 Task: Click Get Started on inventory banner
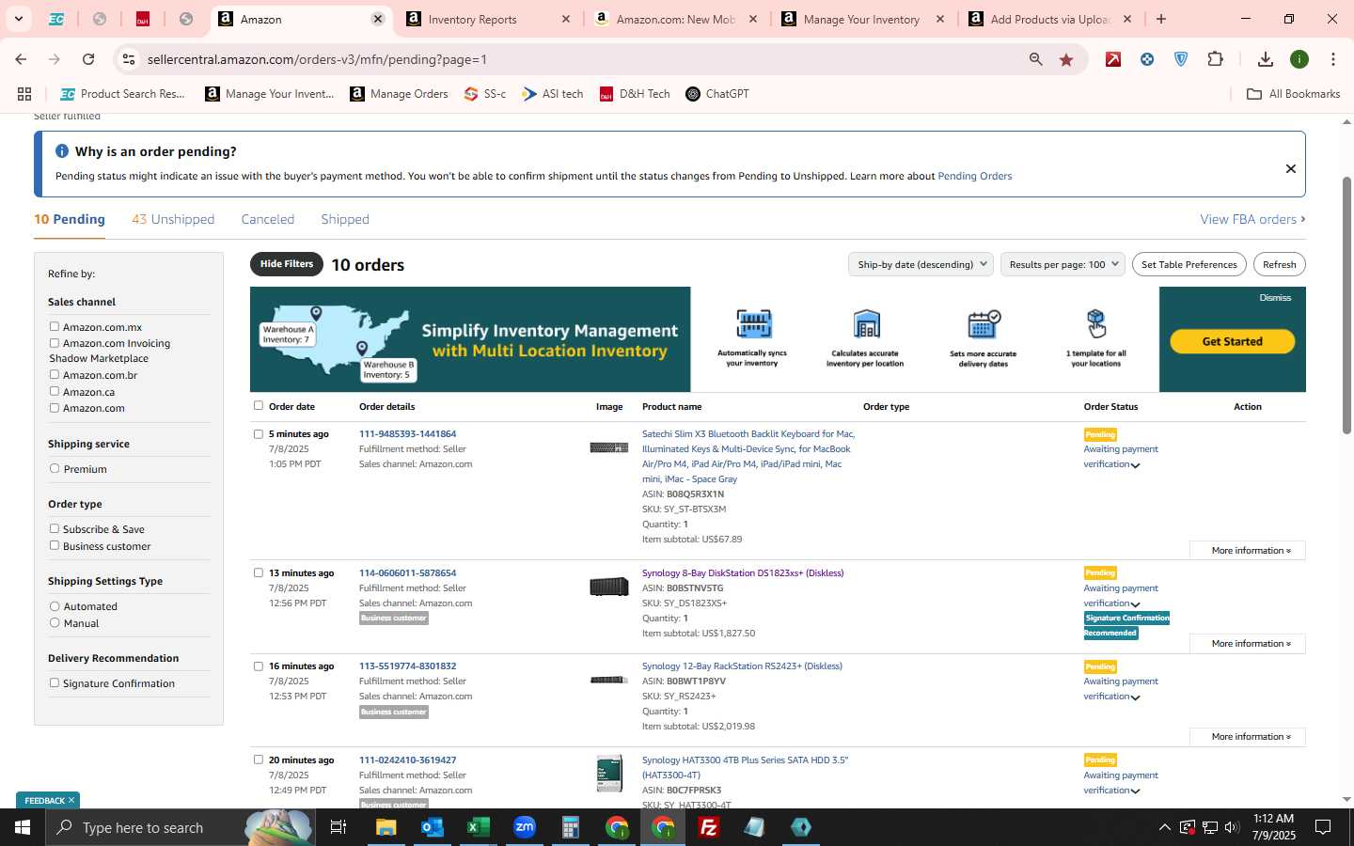(1232, 341)
